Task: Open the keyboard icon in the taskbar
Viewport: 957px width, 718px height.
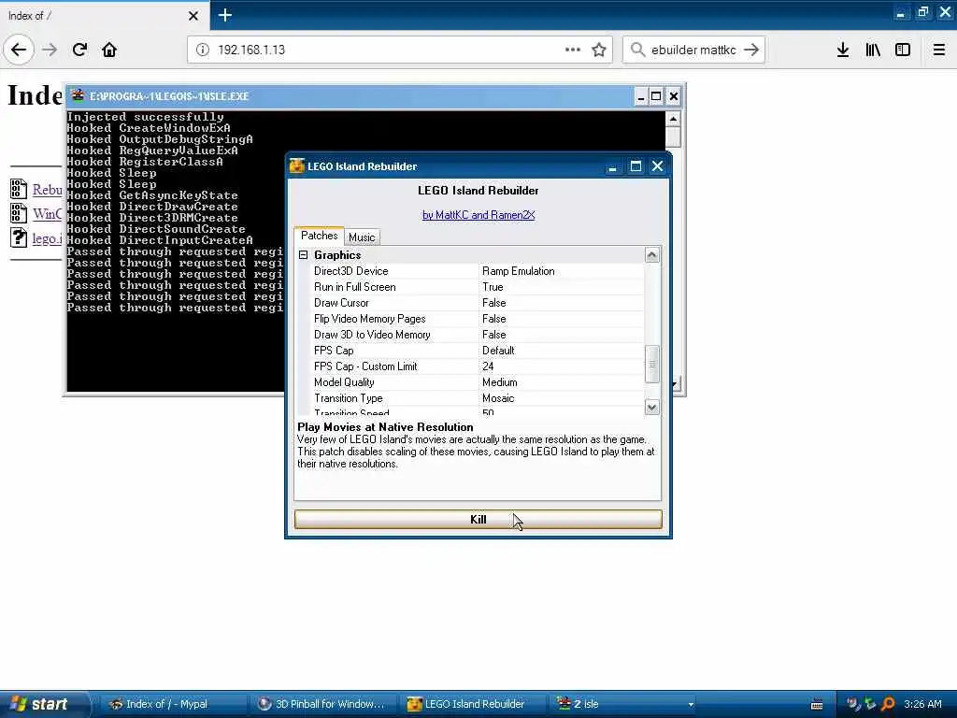Action: (x=817, y=705)
